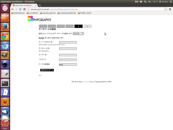
Task: Open the ubuntu-g31t-m bookmark folder
Action: 48,13
